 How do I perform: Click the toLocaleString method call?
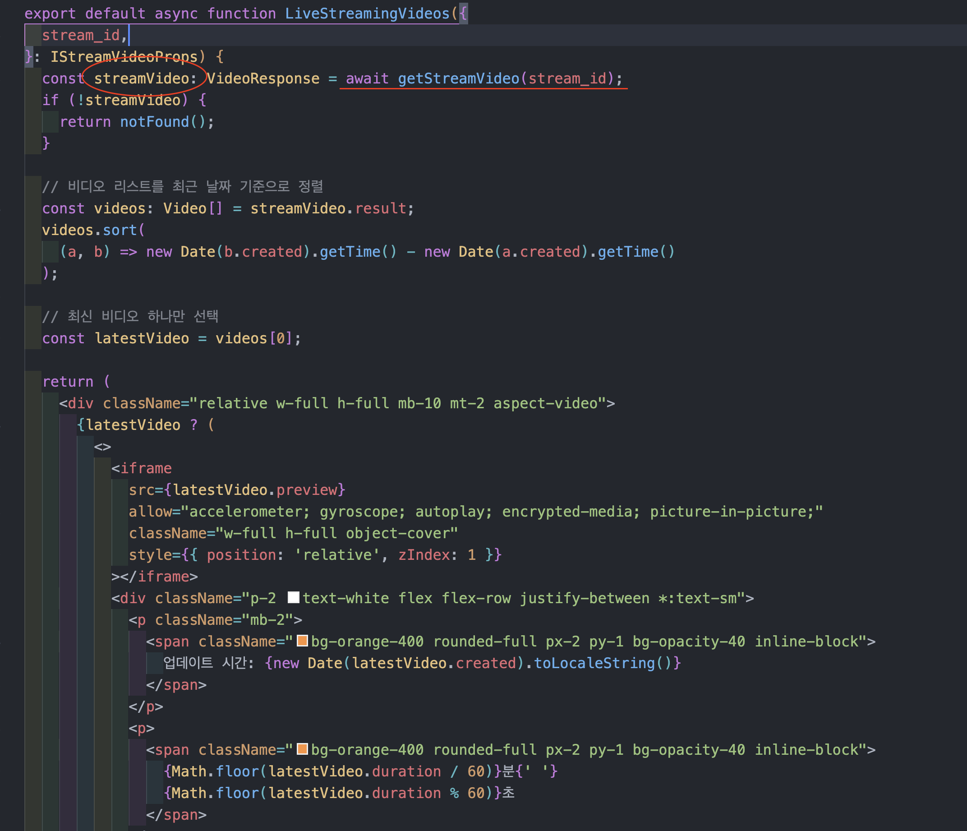click(x=594, y=663)
